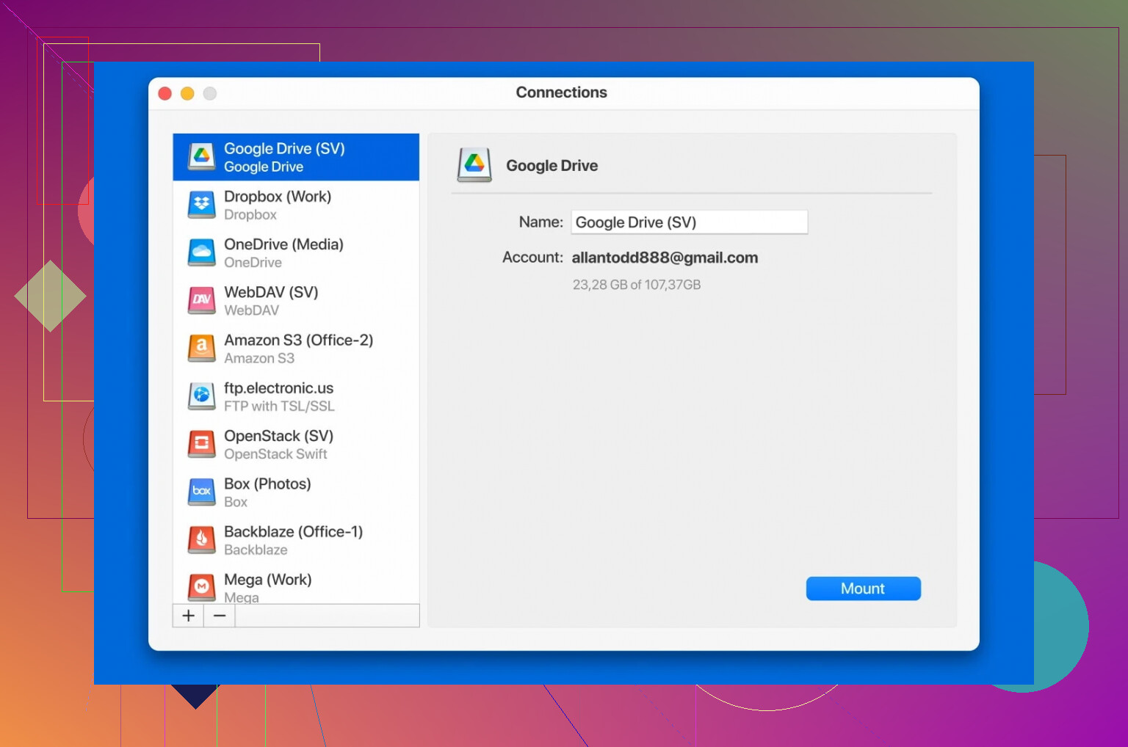The height and width of the screenshot is (747, 1128).
Task: Click the storage usage 23,28 GB of 107,37GB
Action: coord(637,285)
